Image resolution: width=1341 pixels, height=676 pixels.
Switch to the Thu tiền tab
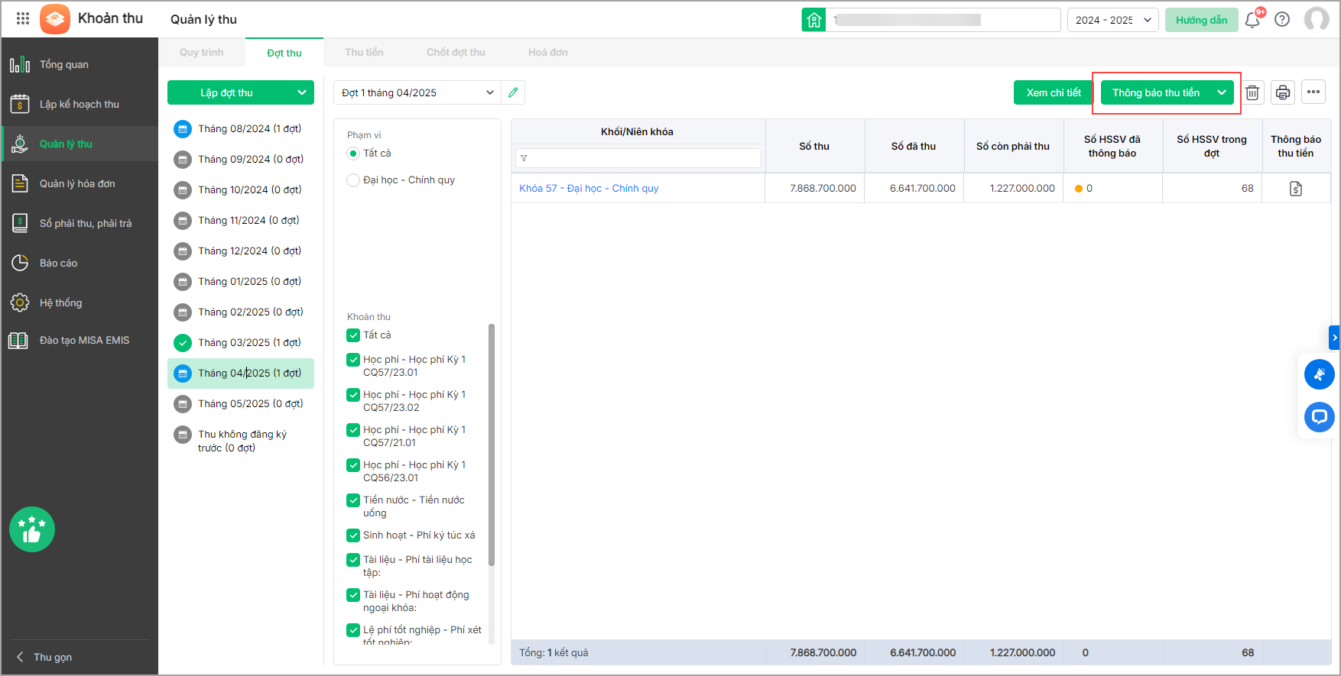coord(364,53)
